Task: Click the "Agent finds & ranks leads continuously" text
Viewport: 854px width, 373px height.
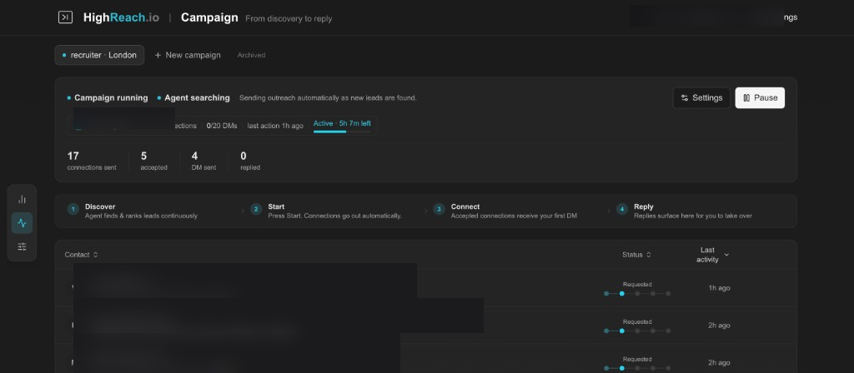Action: coord(141,216)
